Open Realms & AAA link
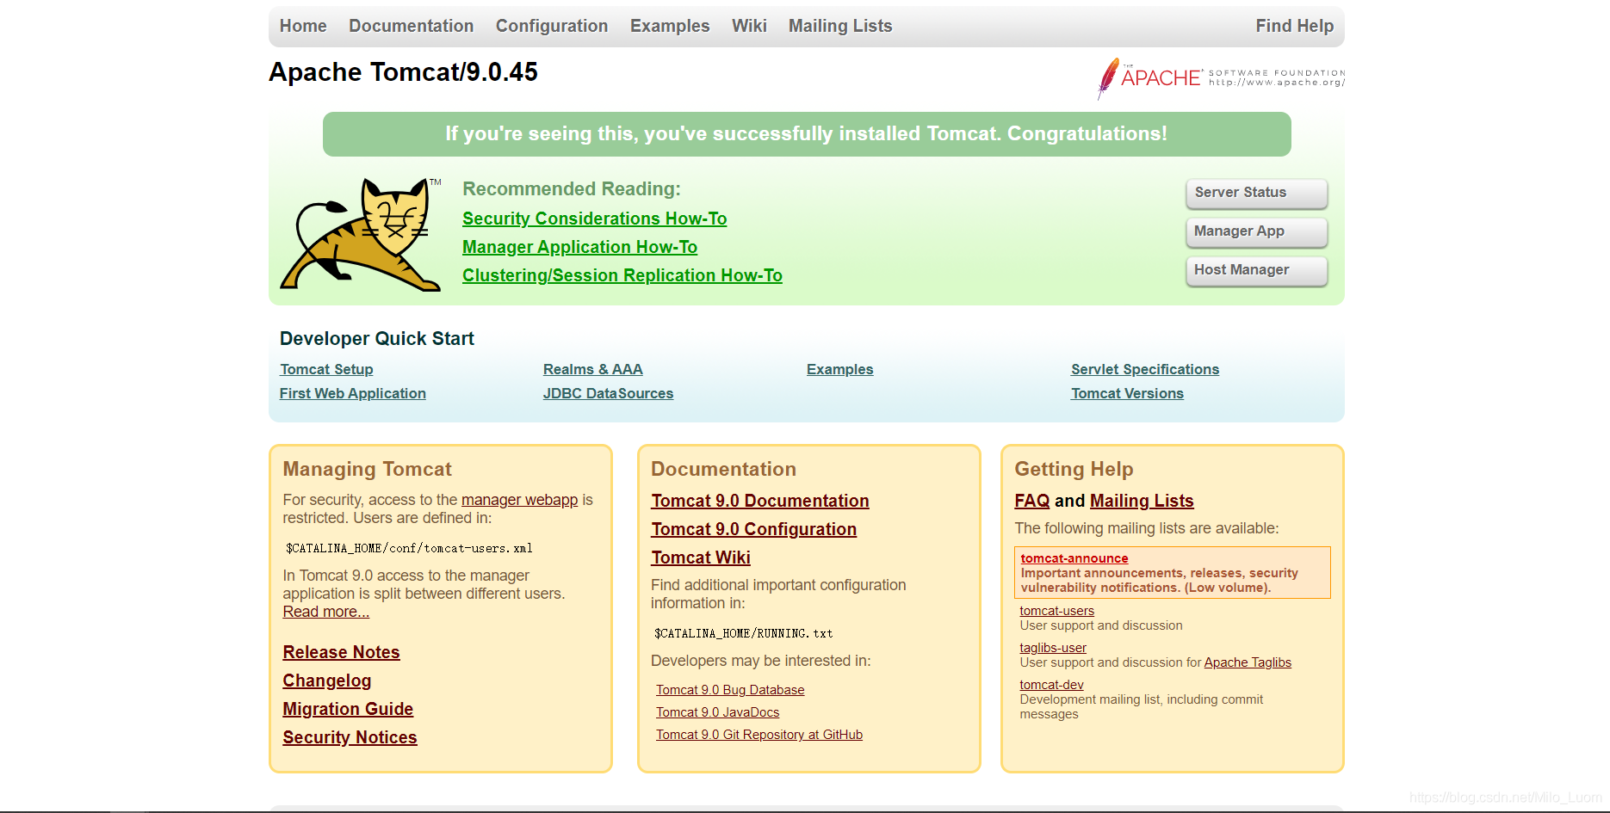The width and height of the screenshot is (1610, 813). coord(593,369)
